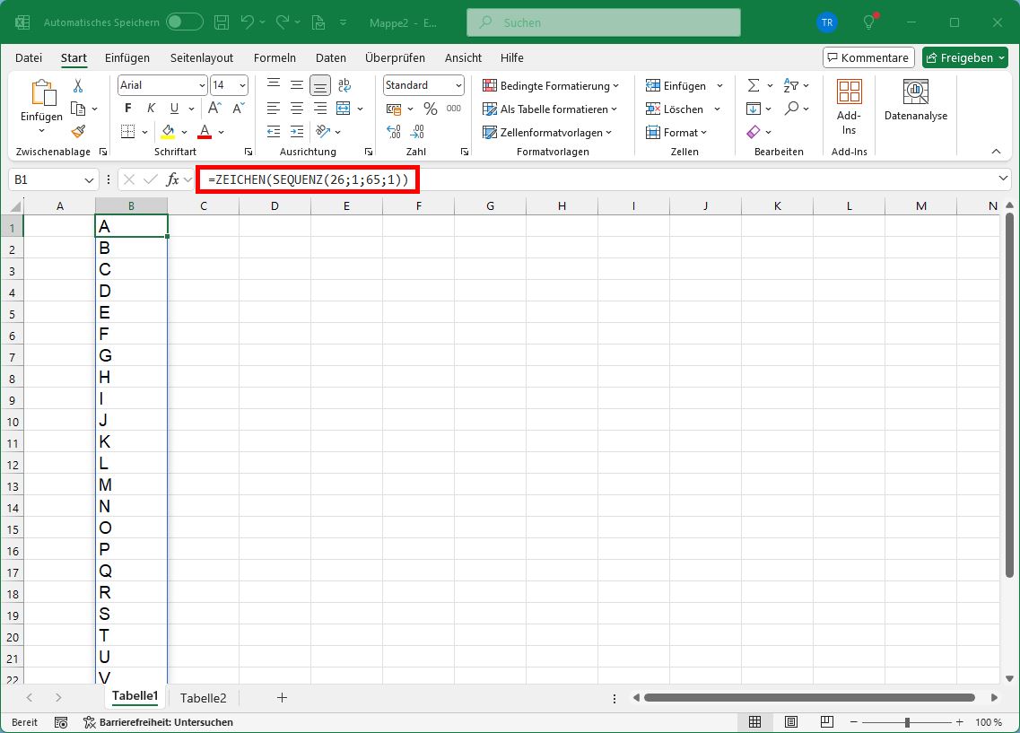Switch to the Formeln ribbon tab
Image resolution: width=1020 pixels, height=733 pixels.
pyautogui.click(x=275, y=57)
